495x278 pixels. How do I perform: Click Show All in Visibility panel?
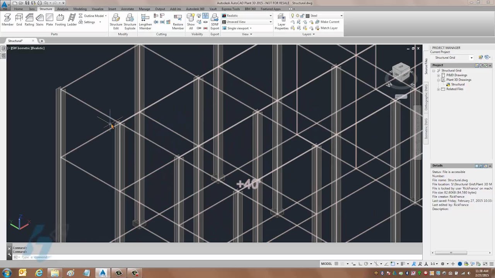191,22
